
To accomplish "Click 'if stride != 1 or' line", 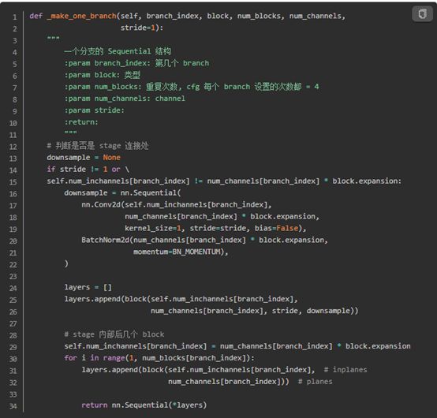I will point(88,169).
